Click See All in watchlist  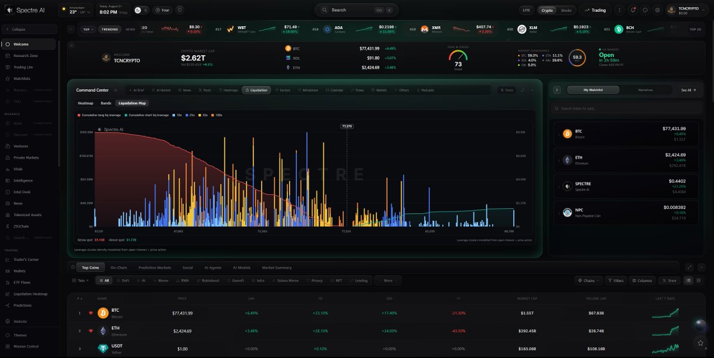[x=688, y=90]
